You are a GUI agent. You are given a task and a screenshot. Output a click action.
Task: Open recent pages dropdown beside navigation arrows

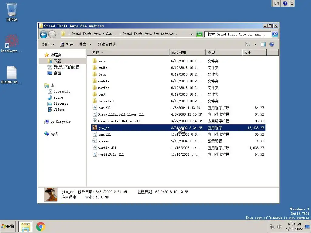point(58,35)
